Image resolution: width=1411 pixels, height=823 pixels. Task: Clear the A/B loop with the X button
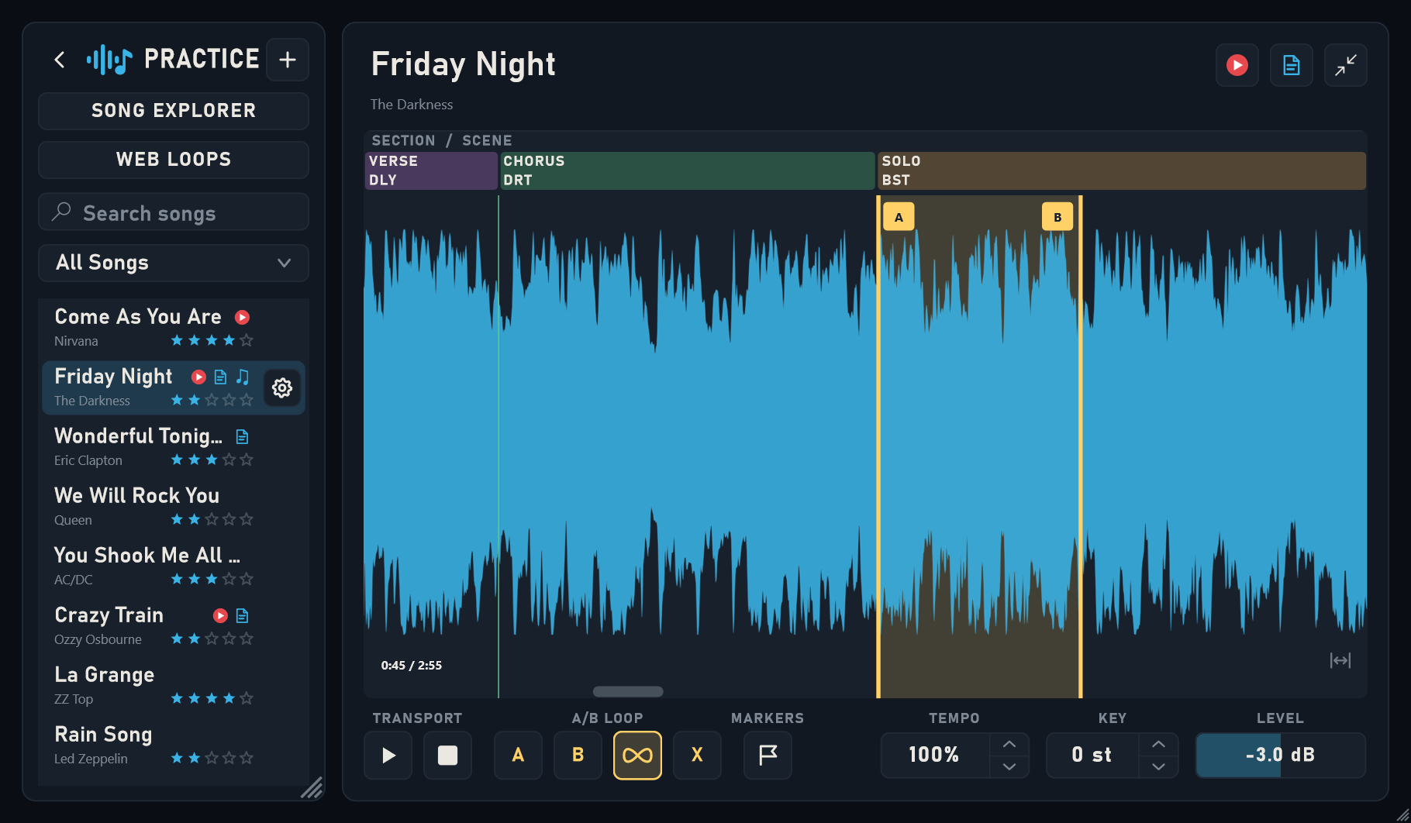(x=697, y=755)
